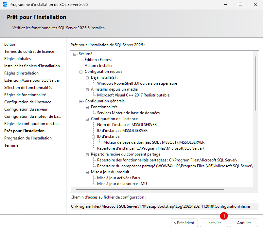Collapse the À installer depuis un média node
This screenshot has width=263, height=231.
(87, 90)
